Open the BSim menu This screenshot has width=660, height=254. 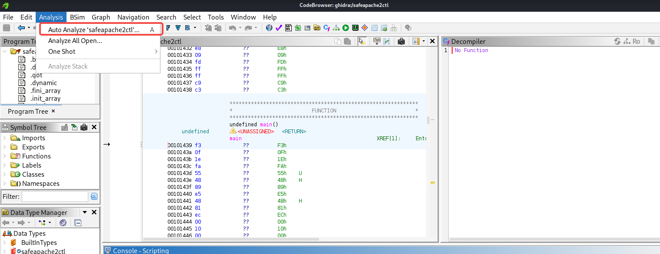tap(77, 17)
